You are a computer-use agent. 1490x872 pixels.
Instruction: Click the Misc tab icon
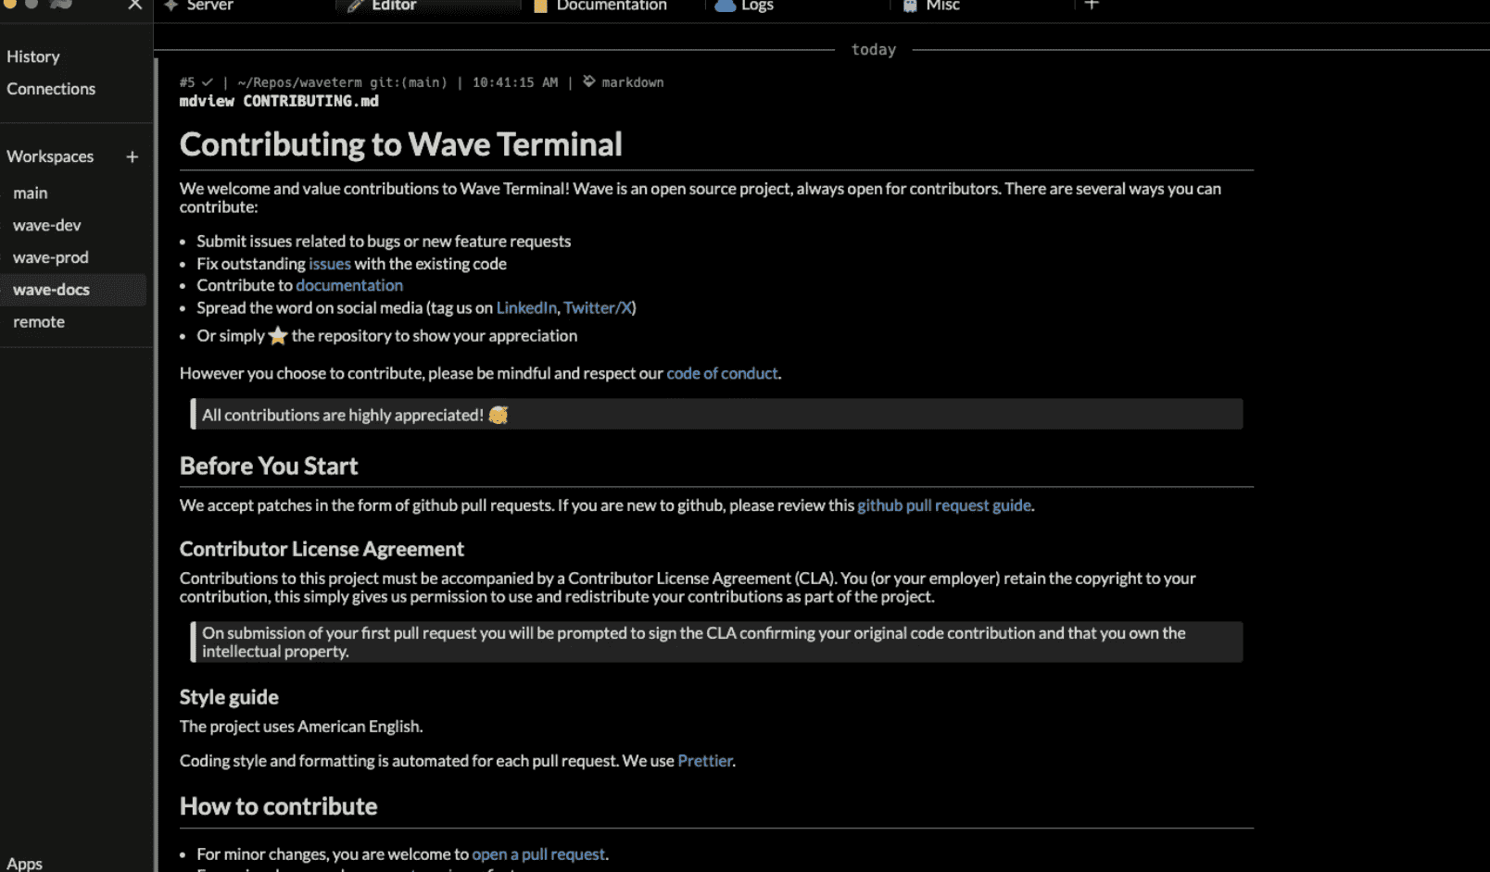(x=910, y=6)
